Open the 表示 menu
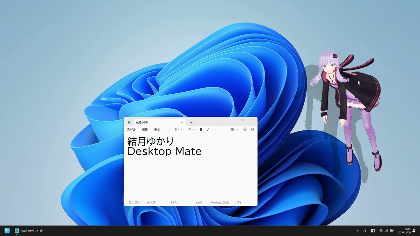420x236 pixels. click(x=157, y=129)
